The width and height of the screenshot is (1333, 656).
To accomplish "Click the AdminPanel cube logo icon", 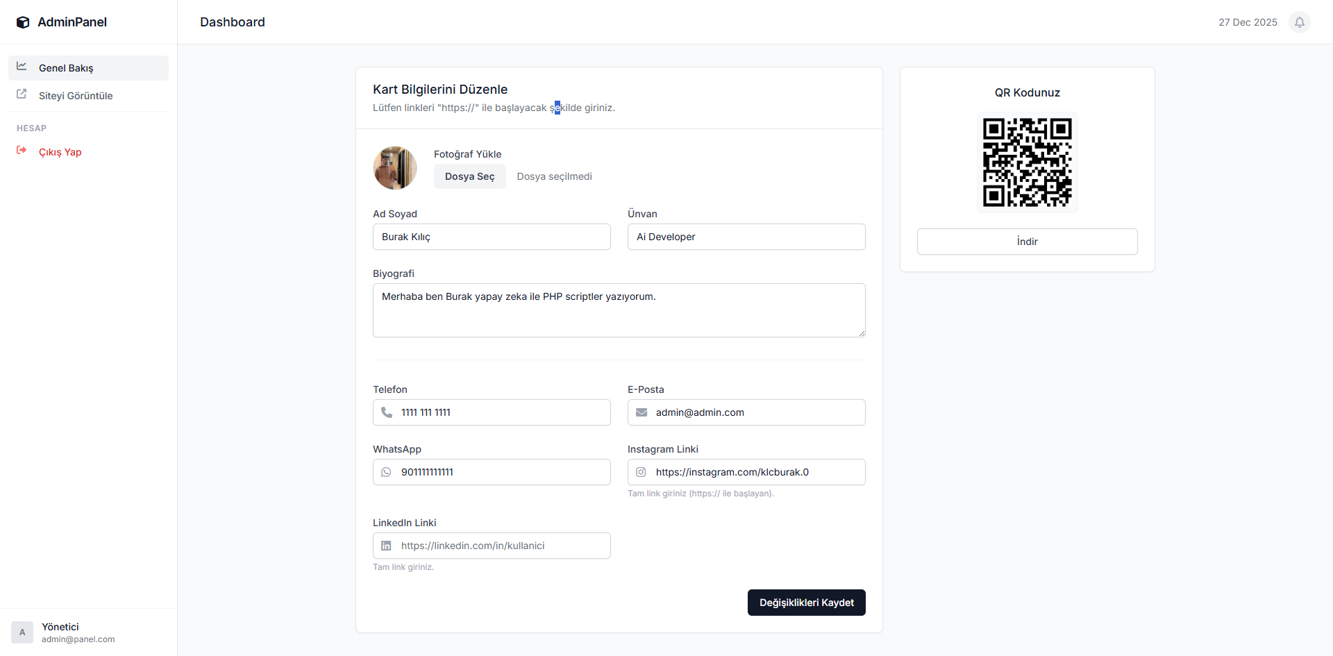I will (23, 22).
